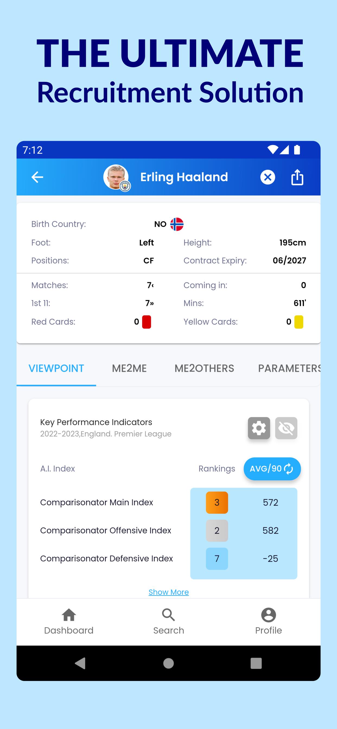The width and height of the screenshot is (337, 729).
Task: Select the VIEWPOINT tab
Action: pos(56,368)
